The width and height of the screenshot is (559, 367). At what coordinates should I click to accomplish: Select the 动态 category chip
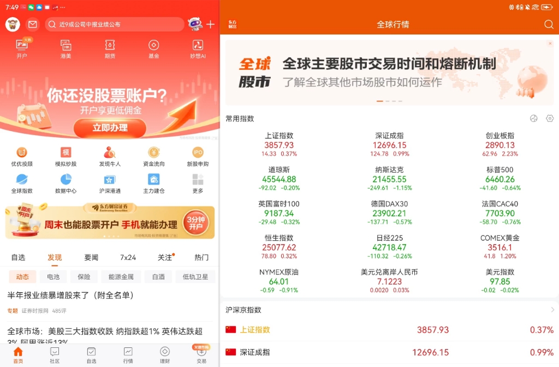22,277
